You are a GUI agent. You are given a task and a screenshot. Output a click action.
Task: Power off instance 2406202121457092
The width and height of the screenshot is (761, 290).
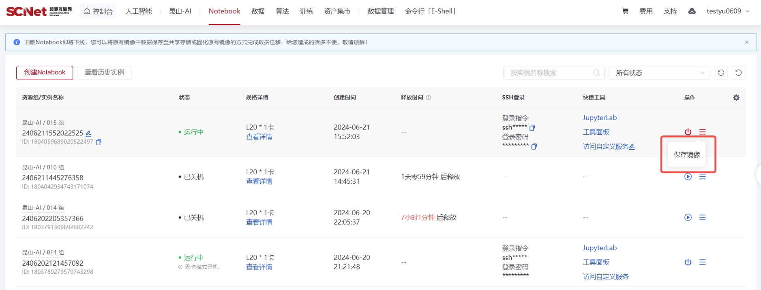click(688, 262)
